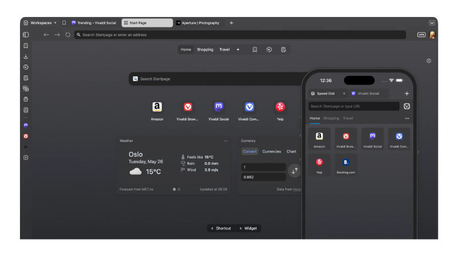Click phone search or URL field
This screenshot has width=457, height=256.
click(354, 106)
